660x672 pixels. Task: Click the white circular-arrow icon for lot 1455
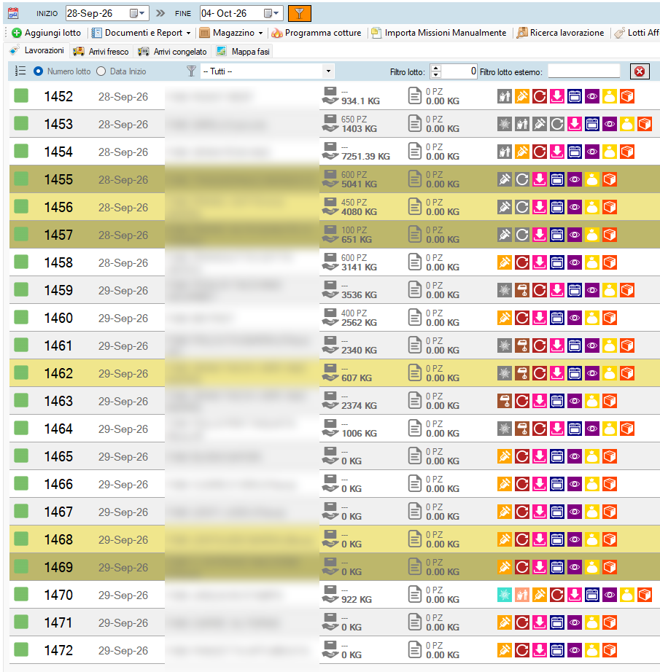pyautogui.click(x=522, y=179)
